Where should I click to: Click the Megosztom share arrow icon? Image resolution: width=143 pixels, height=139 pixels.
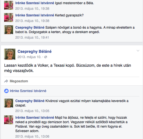[x=6, y=81]
